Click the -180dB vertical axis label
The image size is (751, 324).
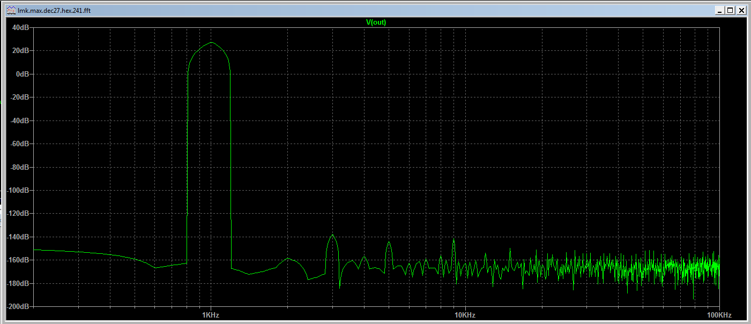point(17,284)
